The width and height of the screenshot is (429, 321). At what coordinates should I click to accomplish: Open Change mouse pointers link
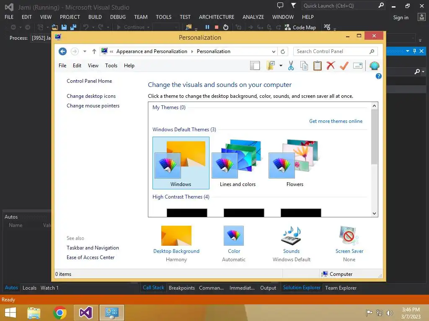click(93, 106)
